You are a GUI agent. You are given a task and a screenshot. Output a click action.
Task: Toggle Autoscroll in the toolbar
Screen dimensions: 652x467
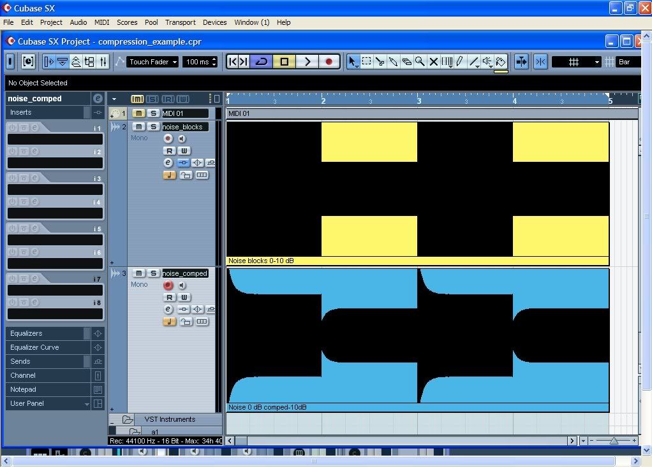tap(521, 62)
